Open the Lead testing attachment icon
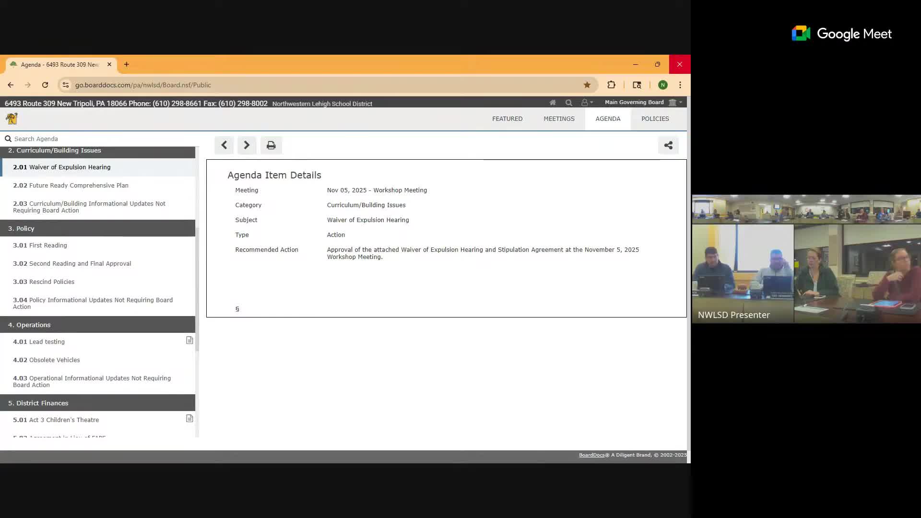Screen dimensions: 921x518 tap(189, 341)
